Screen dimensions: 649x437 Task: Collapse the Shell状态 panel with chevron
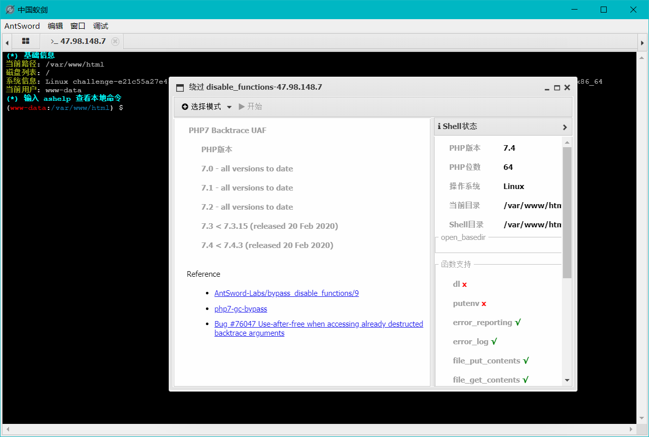[x=564, y=127]
